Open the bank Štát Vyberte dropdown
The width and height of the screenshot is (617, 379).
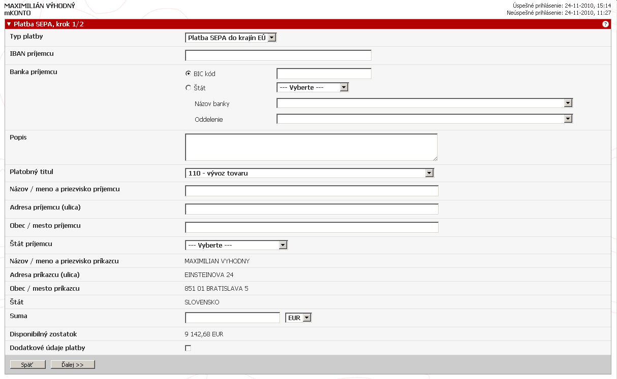(x=313, y=87)
